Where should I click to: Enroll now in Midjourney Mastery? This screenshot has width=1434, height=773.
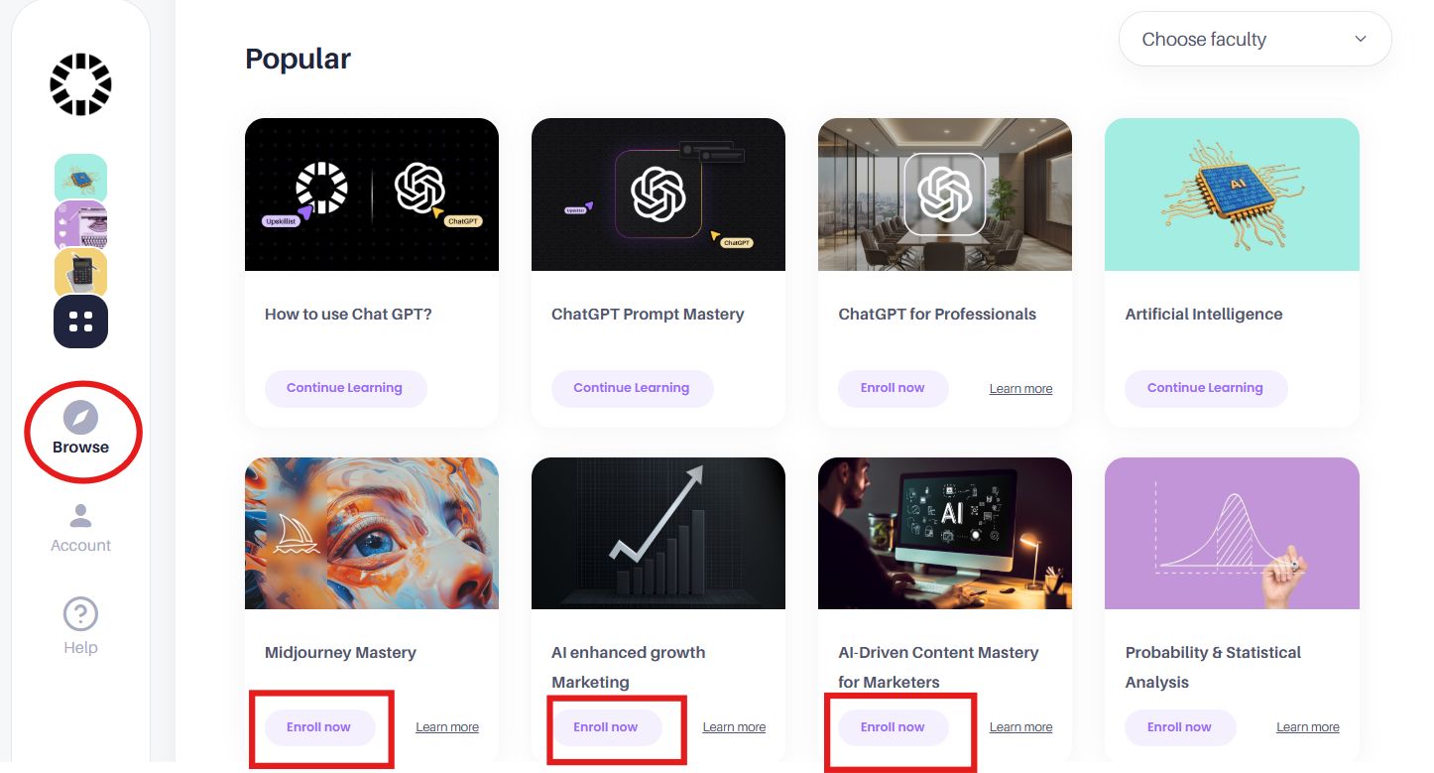319,727
